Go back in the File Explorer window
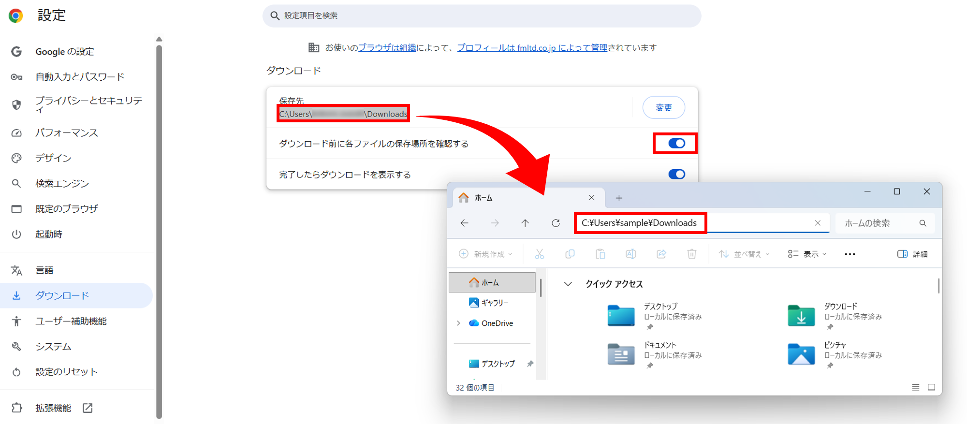Viewport: 967px width, 424px height. tap(465, 223)
